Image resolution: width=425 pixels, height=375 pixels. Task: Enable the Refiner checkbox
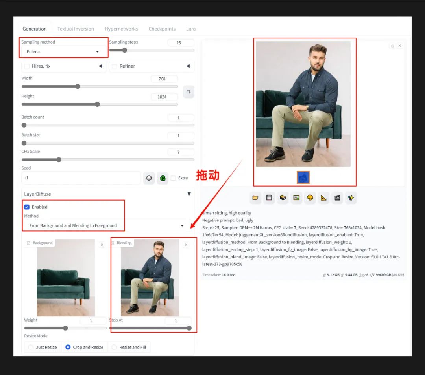[x=115, y=66]
